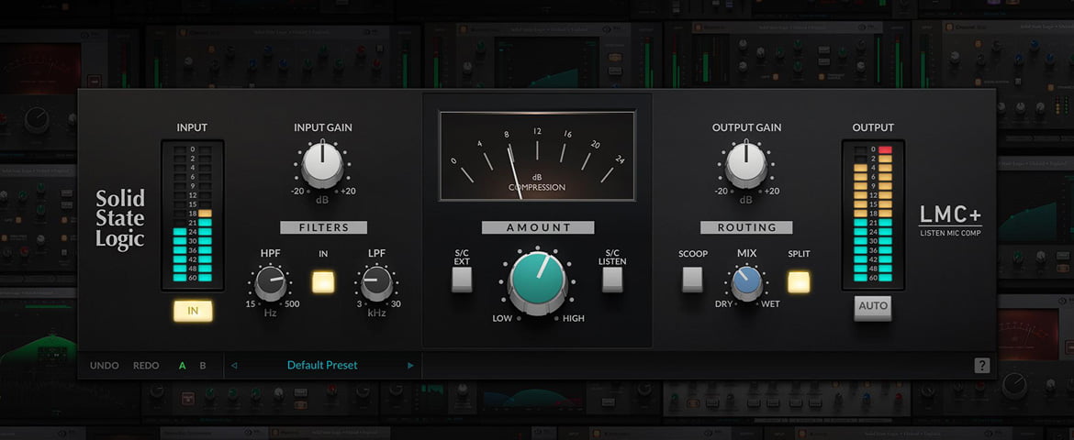Viewport: 1074px width, 440px height.
Task: Toggle the SCOOP button
Action: coord(692,280)
